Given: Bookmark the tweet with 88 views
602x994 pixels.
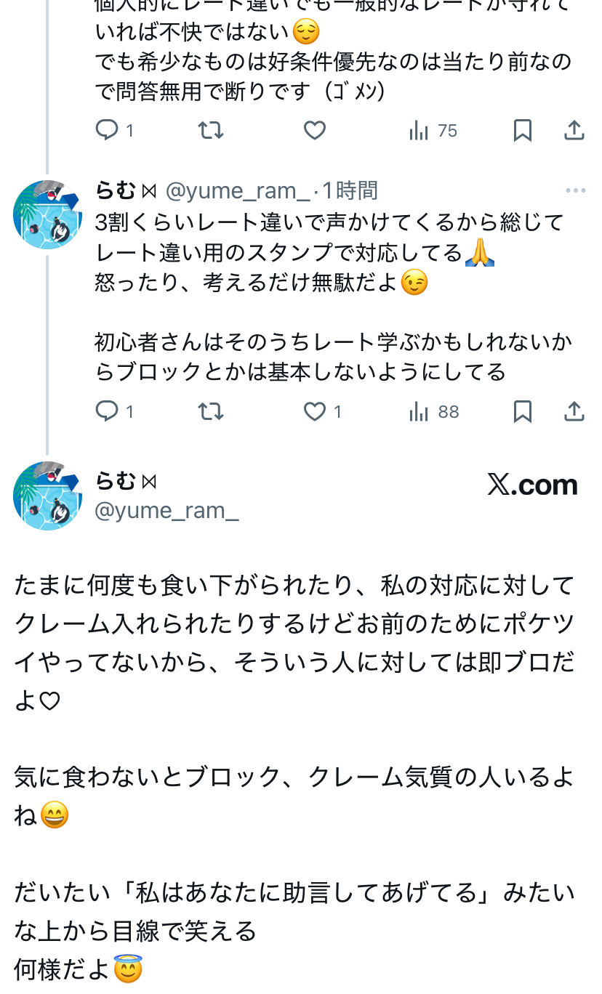Looking at the screenshot, I should (x=522, y=412).
